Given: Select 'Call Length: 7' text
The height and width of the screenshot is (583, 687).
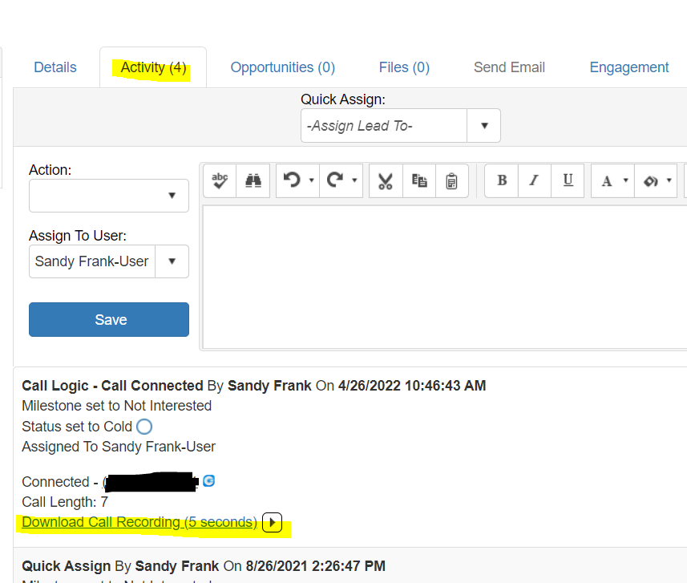Looking at the screenshot, I should [65, 502].
